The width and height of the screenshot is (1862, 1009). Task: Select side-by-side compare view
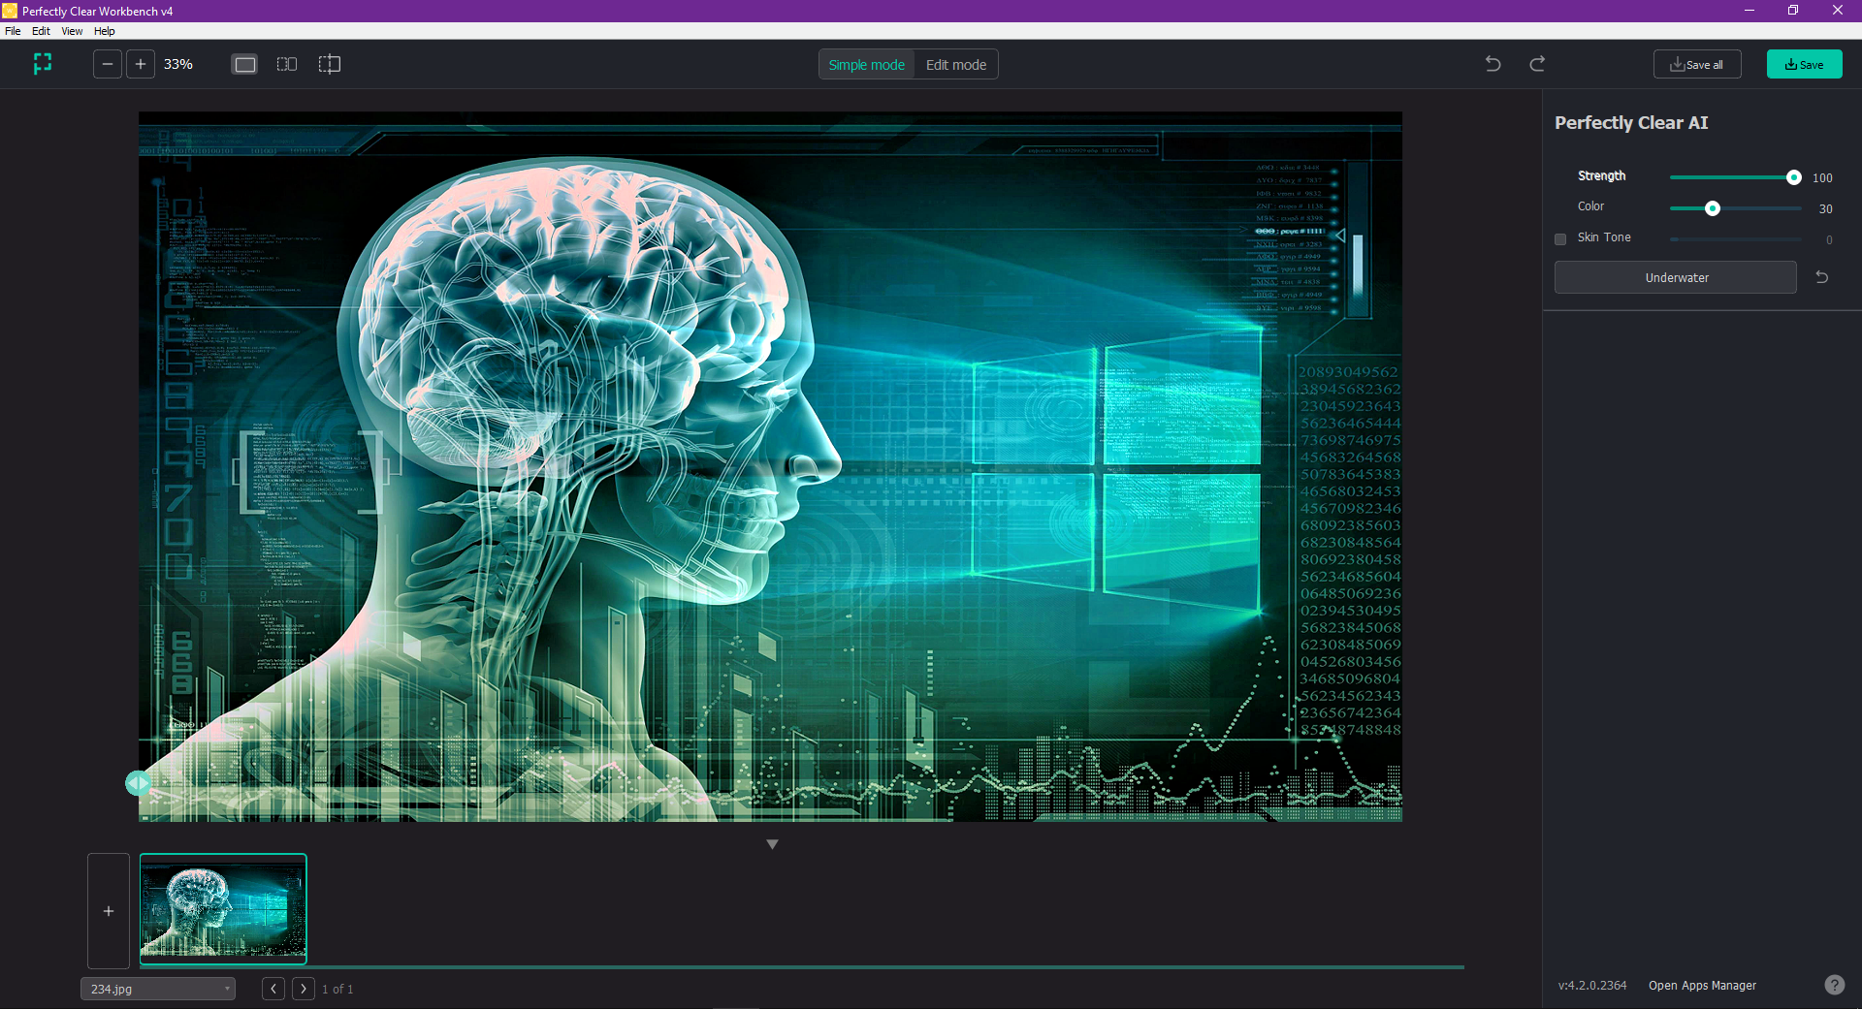(287, 65)
